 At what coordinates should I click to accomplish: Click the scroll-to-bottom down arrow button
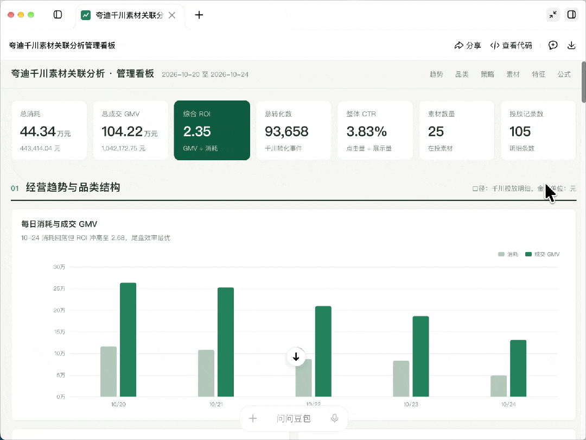click(x=296, y=356)
